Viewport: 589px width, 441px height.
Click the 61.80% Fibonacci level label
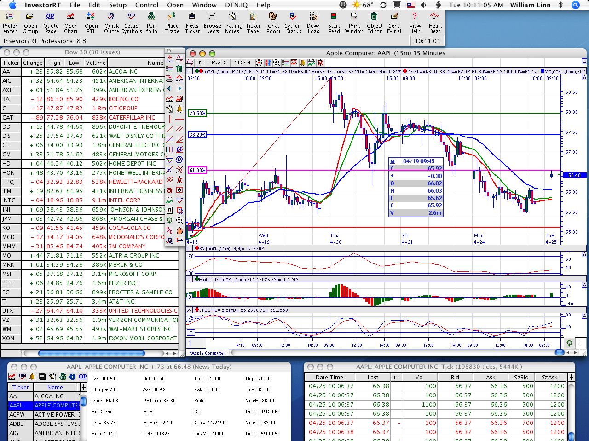point(197,170)
